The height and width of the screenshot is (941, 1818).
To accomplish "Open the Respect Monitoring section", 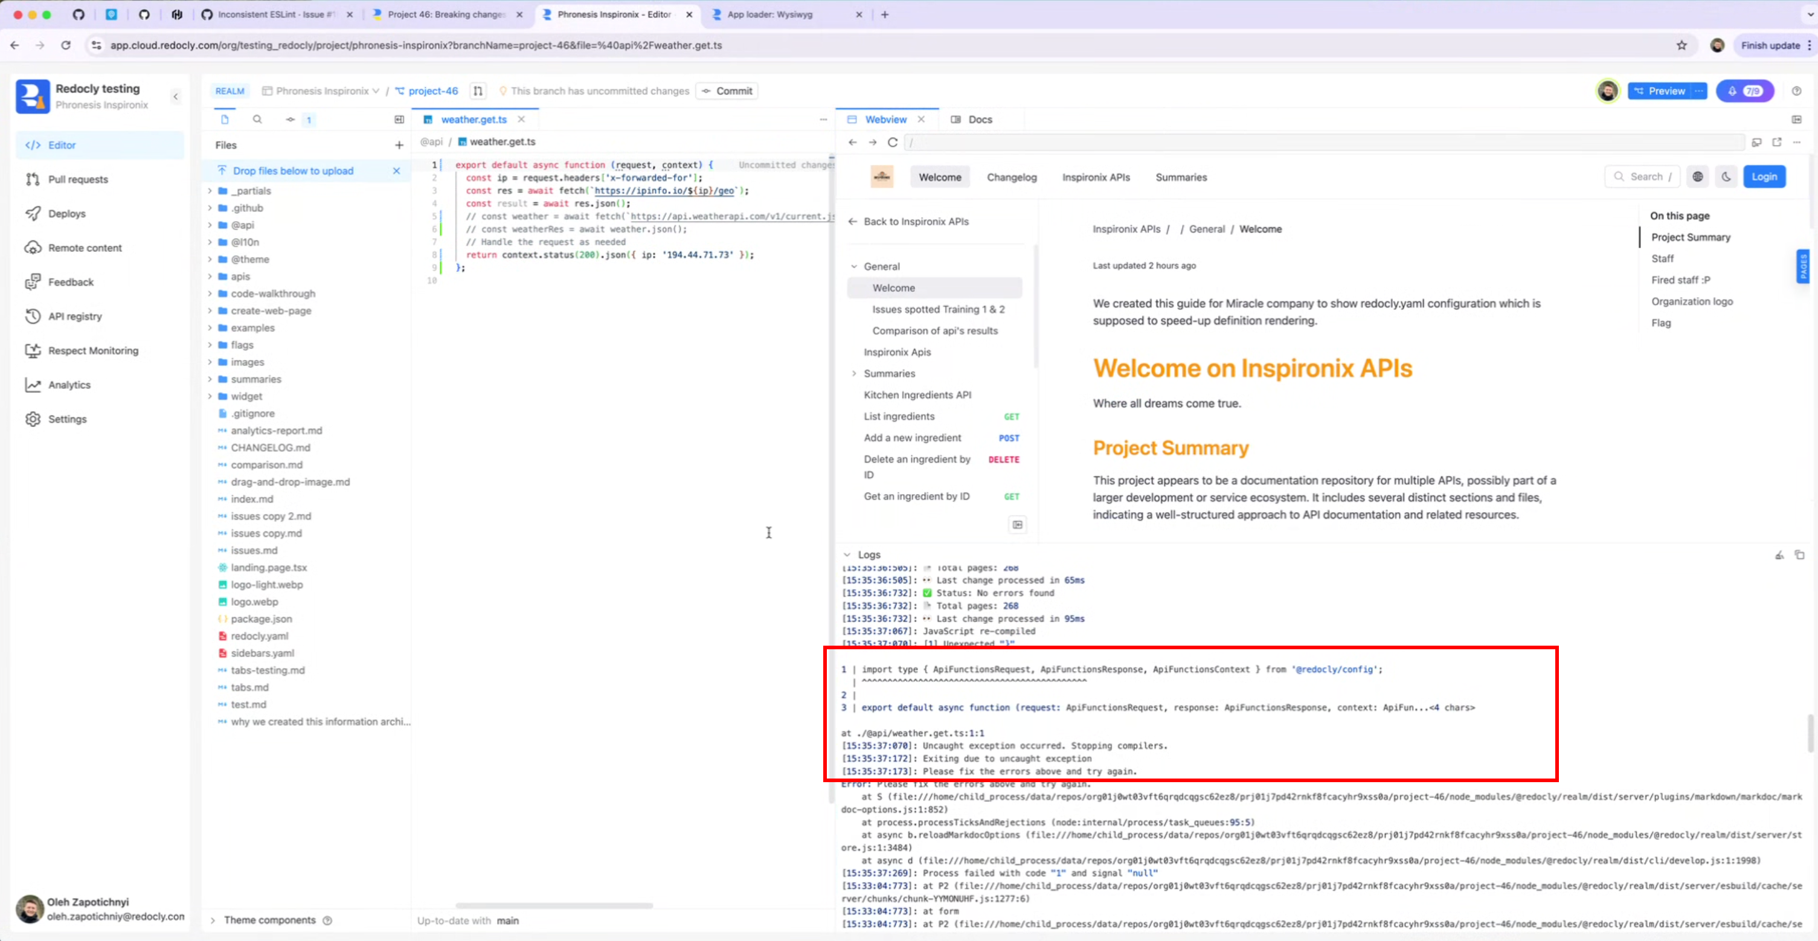I will 100,350.
